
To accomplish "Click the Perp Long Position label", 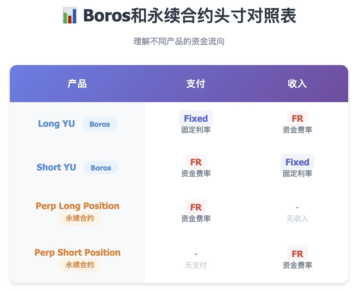I will tap(77, 206).
